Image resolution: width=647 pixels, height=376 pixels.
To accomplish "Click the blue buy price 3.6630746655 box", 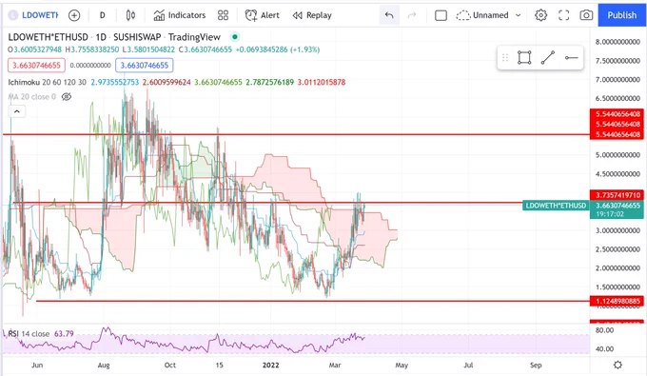I will pyautogui.click(x=145, y=66).
